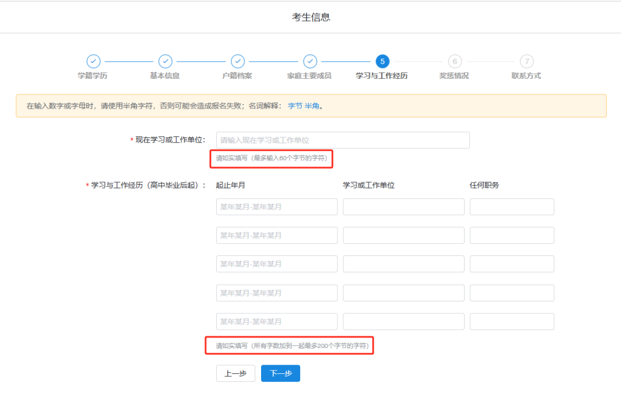Click the 户籍档案 step checkmark icon

[x=237, y=62]
